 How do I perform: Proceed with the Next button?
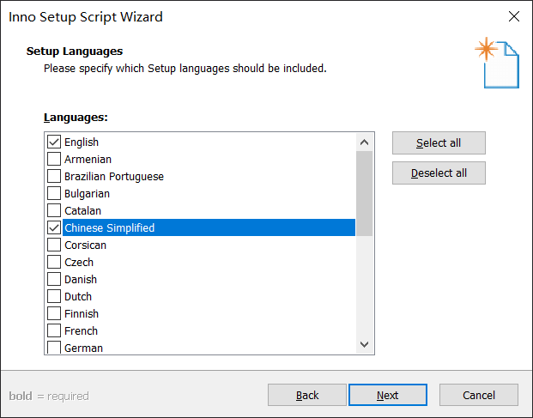coord(388,395)
